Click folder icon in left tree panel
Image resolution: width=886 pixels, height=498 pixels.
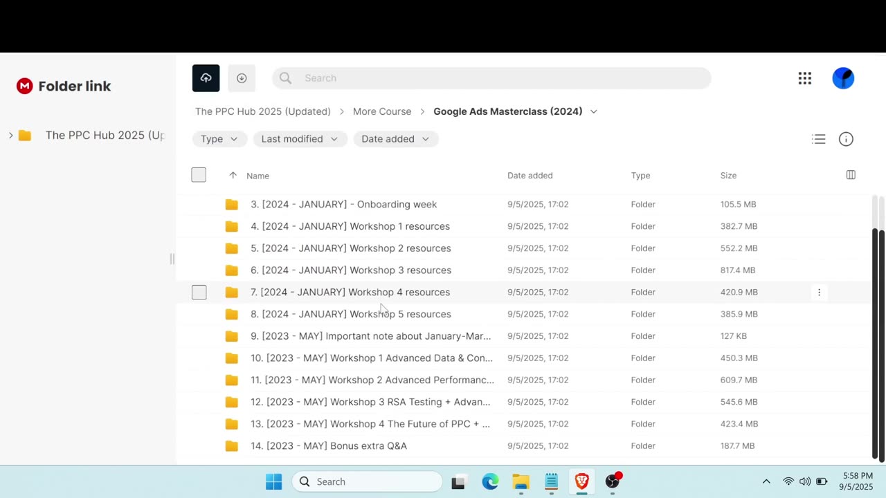coord(25,136)
